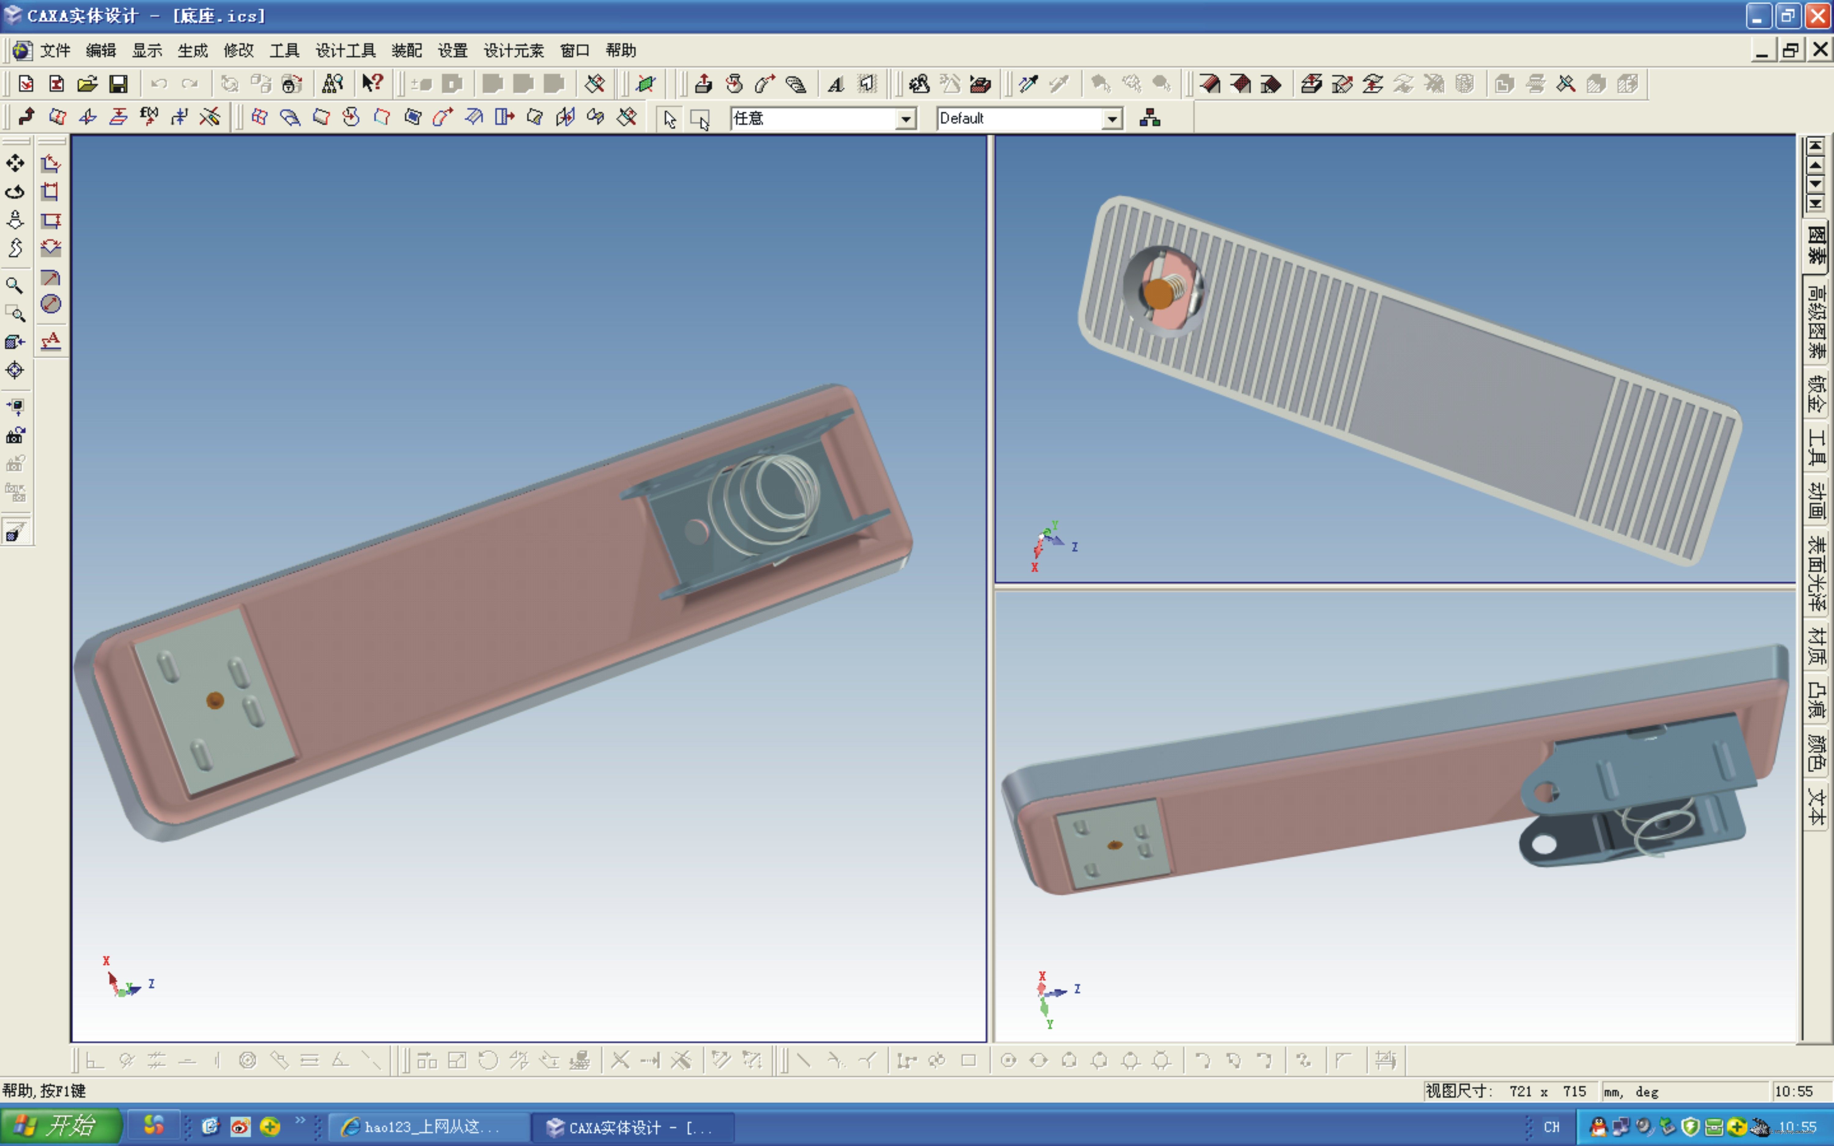Select the Horizontal dimension tool
Screen dimensions: 1834x1146
click(x=51, y=192)
